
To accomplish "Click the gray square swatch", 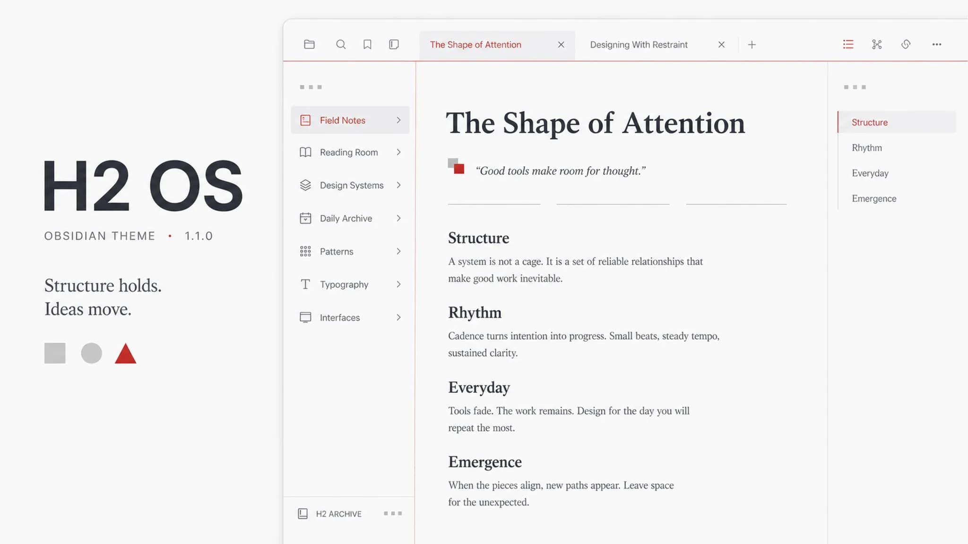I will [x=55, y=353].
